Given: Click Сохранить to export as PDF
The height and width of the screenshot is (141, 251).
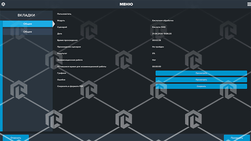Looking at the screenshot, I should pos(201,86).
